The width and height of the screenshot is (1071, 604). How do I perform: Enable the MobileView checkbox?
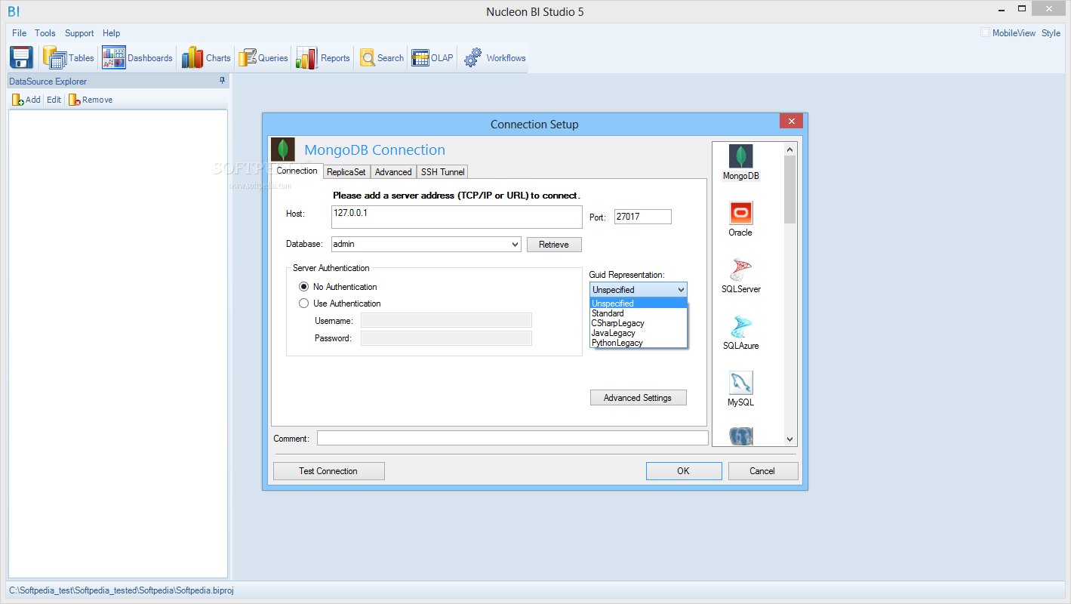[985, 32]
